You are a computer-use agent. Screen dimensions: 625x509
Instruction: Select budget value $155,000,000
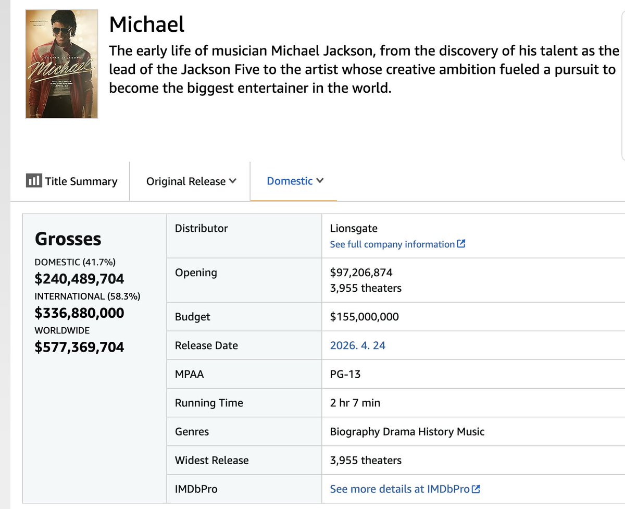click(x=365, y=317)
